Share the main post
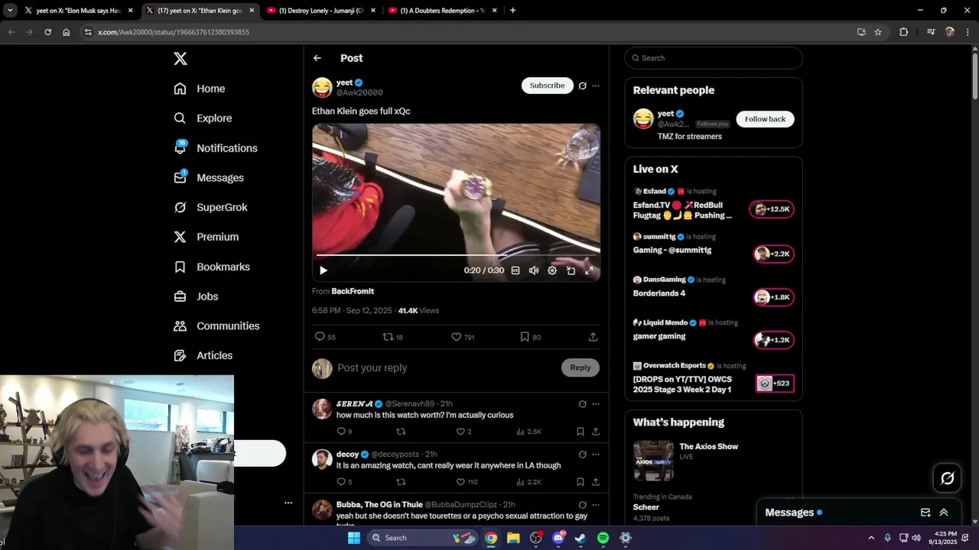979x550 pixels. [x=593, y=337]
